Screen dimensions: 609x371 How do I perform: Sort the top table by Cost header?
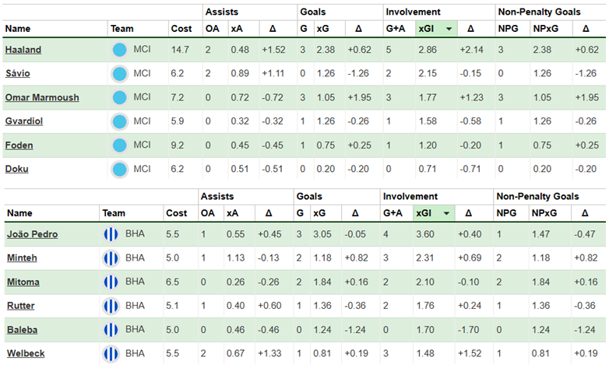(x=180, y=29)
